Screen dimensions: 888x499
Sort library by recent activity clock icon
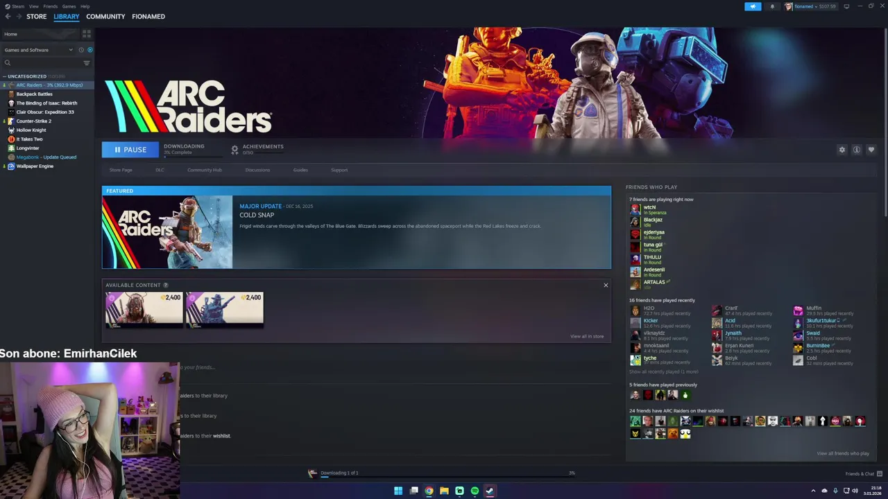(81, 50)
